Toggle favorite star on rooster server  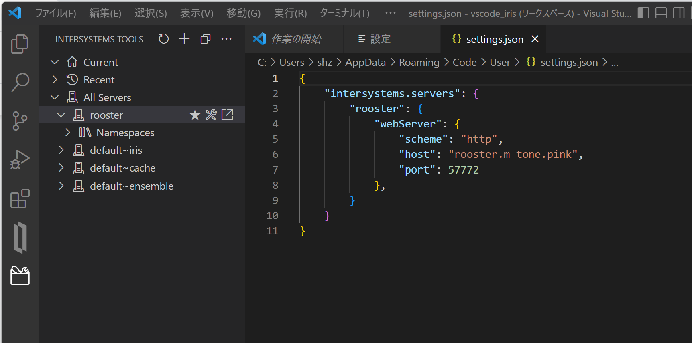[195, 115]
